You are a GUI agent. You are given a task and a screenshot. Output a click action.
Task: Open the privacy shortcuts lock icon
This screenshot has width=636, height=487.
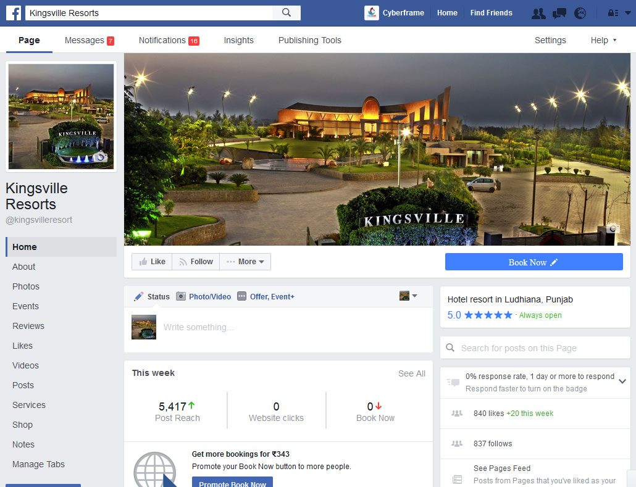point(613,13)
